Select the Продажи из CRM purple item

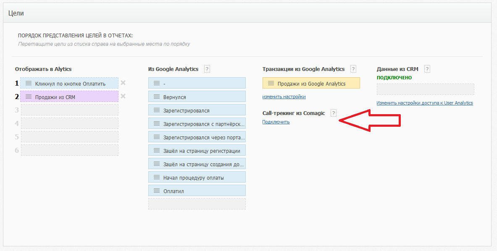point(69,97)
